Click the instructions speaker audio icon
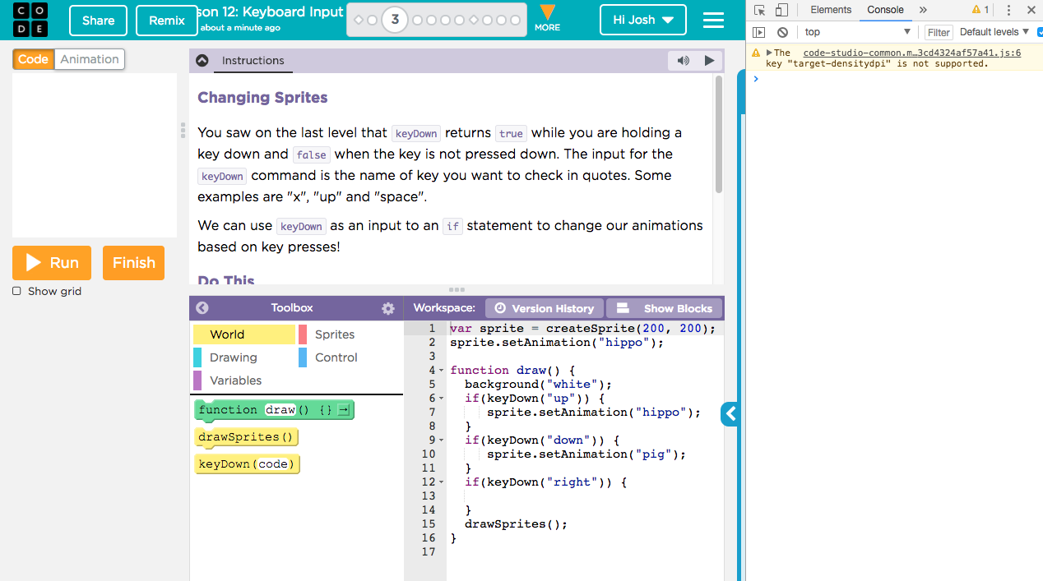The image size is (1043, 581). tap(683, 61)
